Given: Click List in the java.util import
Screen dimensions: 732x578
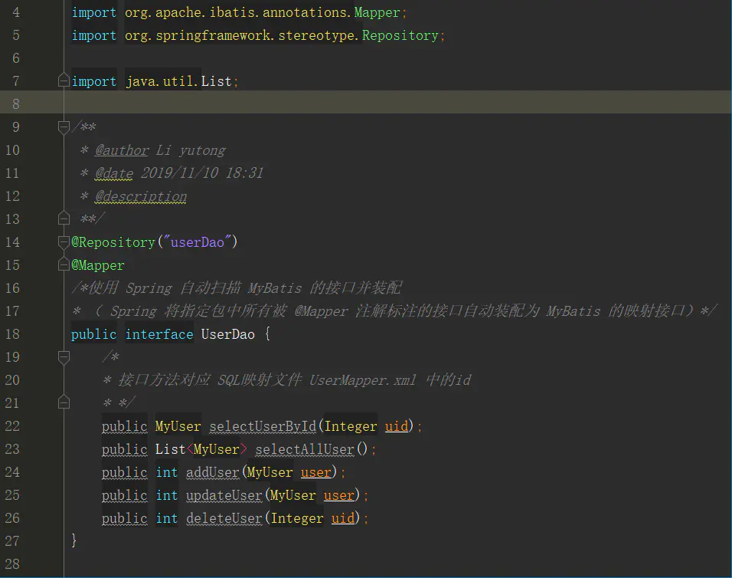Looking at the screenshot, I should tap(216, 81).
